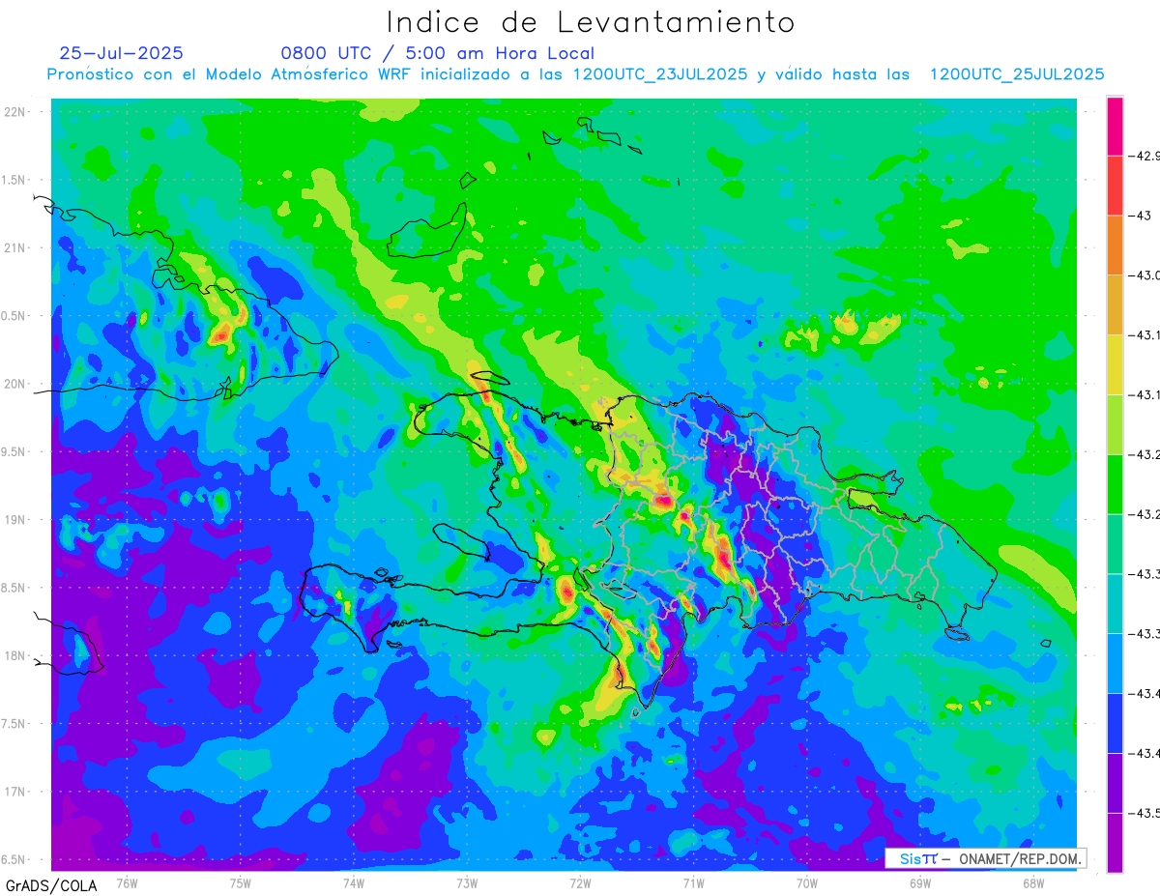Click the ONAMET/REP.DOM. label box
Image resolution: width=1160 pixels, height=896 pixels.
986,858
